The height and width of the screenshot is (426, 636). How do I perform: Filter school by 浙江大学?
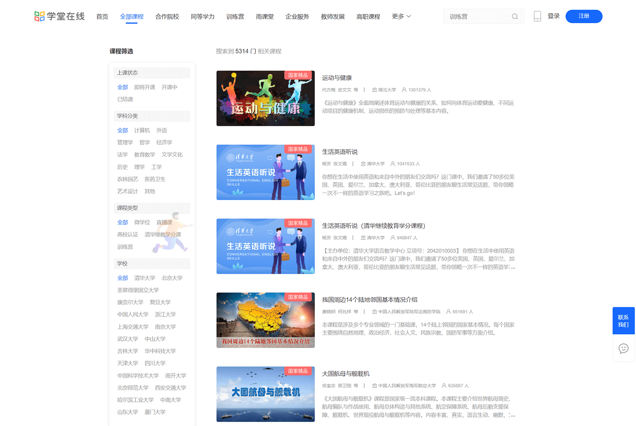(165, 315)
